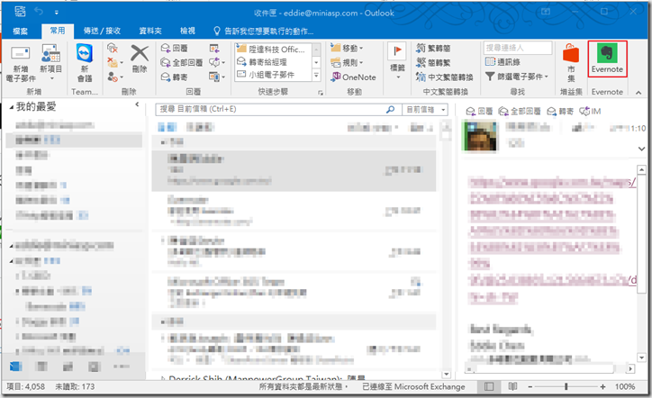Select the 陞達科技 Offic... quick step
The image size is (652, 398).
(x=271, y=49)
